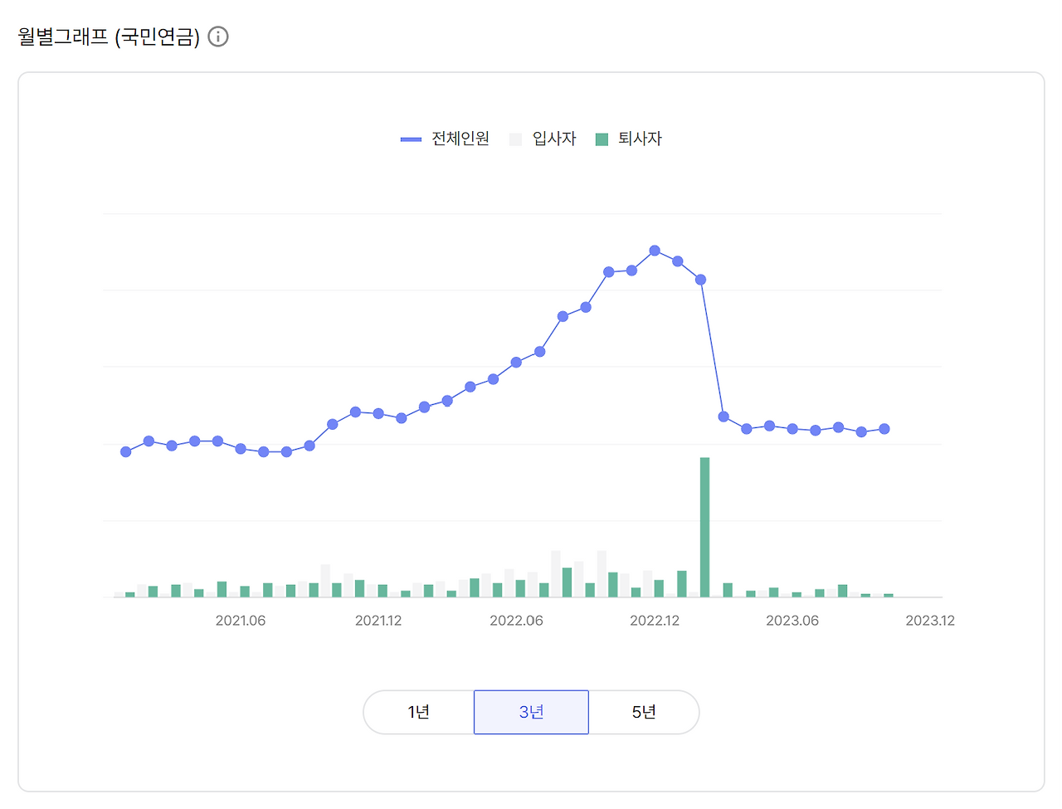Toggle the 전체인원 legend item
1062x809 pixels.
pyautogui.click(x=446, y=139)
